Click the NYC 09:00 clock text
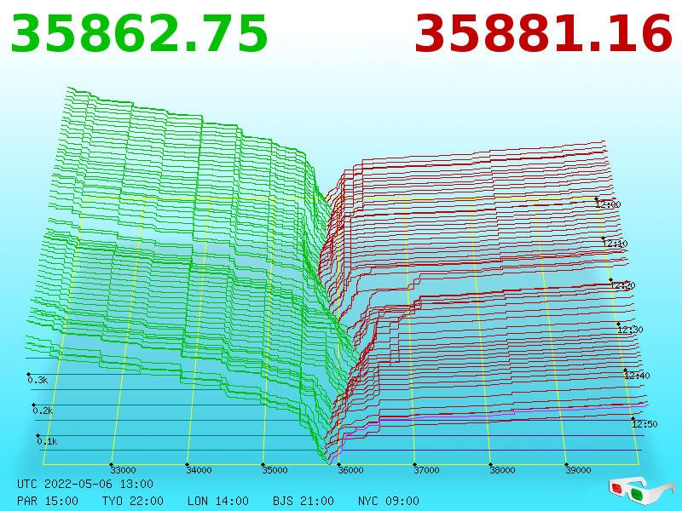Image resolution: width=682 pixels, height=511 pixels. pyautogui.click(x=389, y=501)
